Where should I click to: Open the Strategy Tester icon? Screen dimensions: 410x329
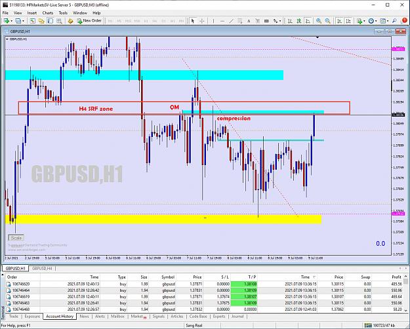click(x=59, y=21)
